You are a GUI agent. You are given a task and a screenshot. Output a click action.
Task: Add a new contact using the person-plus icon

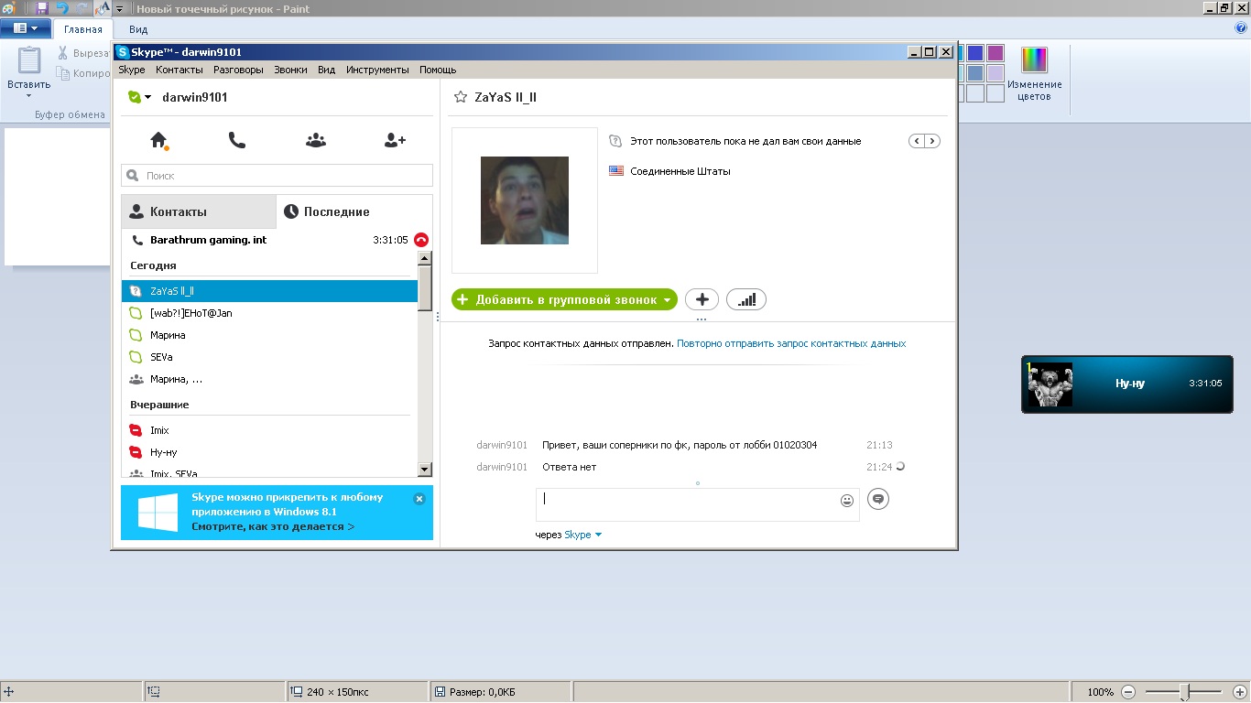[395, 140]
